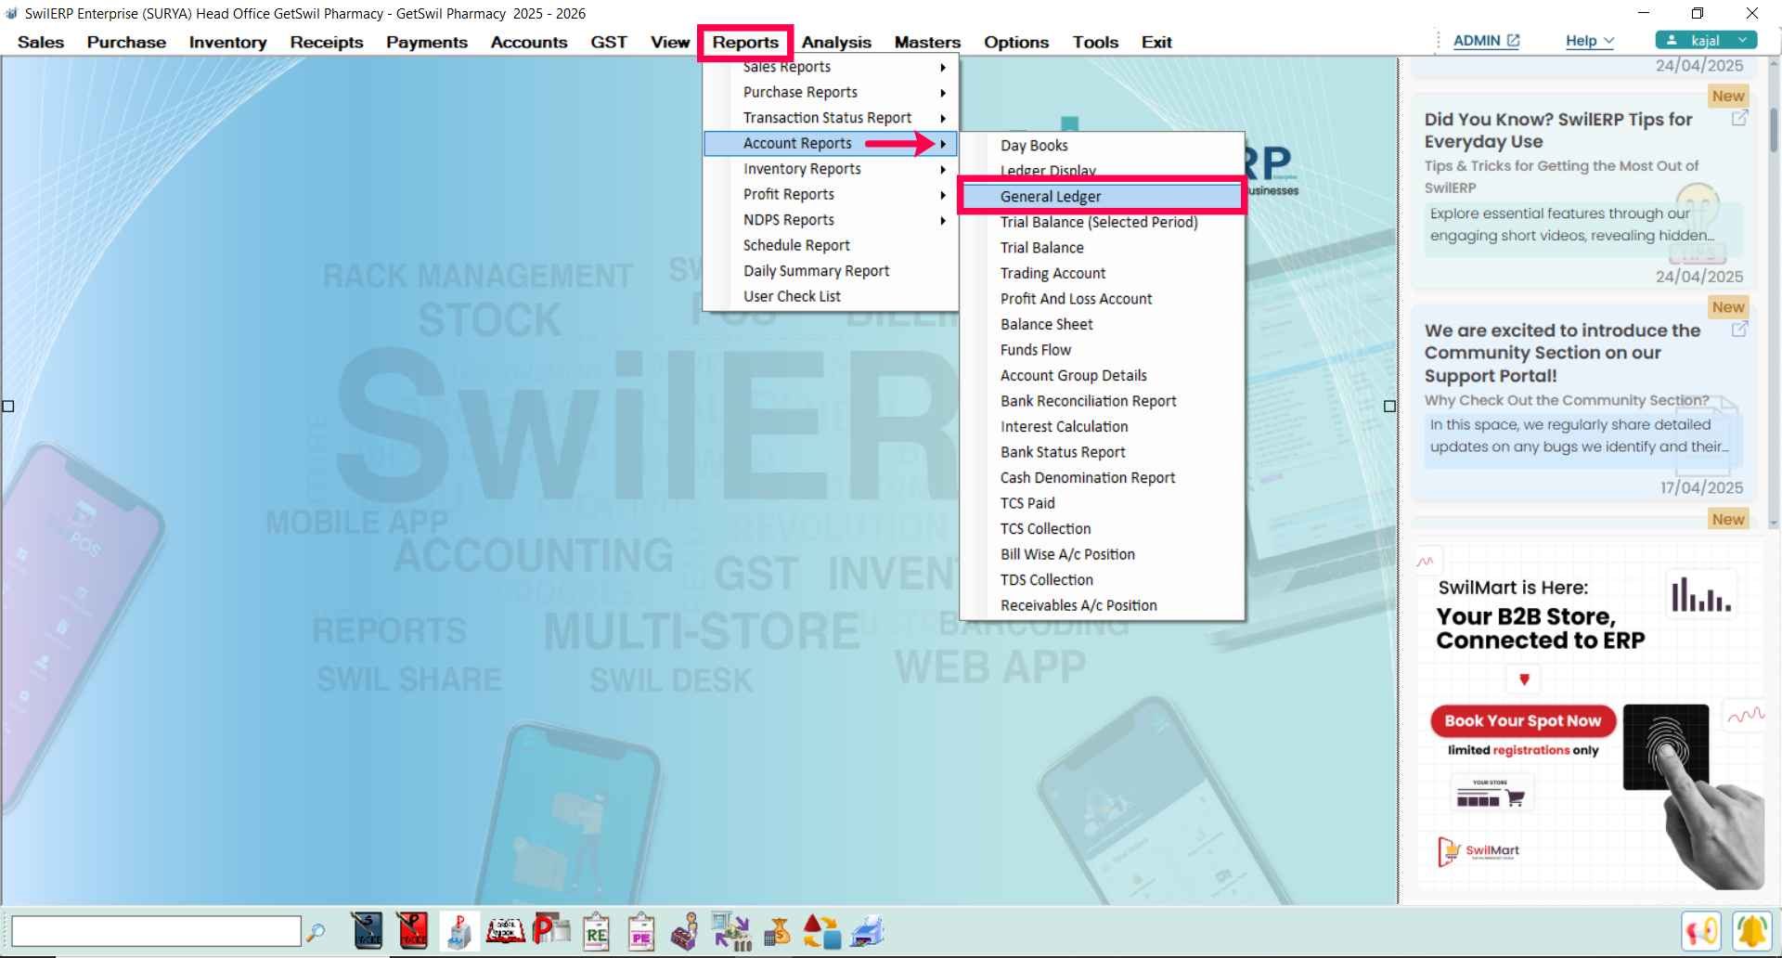Expand the Inventory Reports submenu arrow
This screenshot has height=958, width=1782.
(x=943, y=169)
